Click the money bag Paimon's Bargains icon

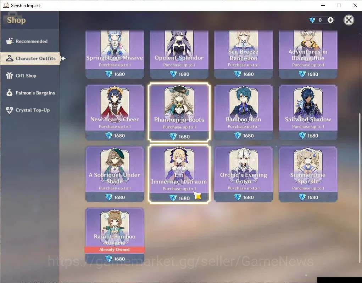(10, 93)
